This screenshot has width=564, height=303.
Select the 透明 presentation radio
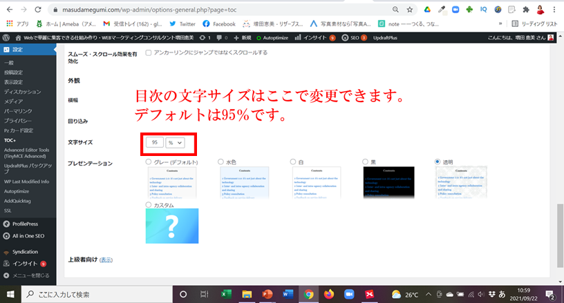[x=438, y=162]
